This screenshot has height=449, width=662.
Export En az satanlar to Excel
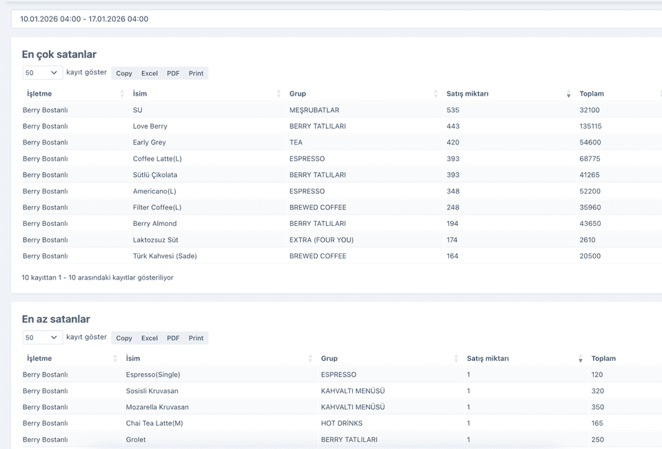point(150,338)
